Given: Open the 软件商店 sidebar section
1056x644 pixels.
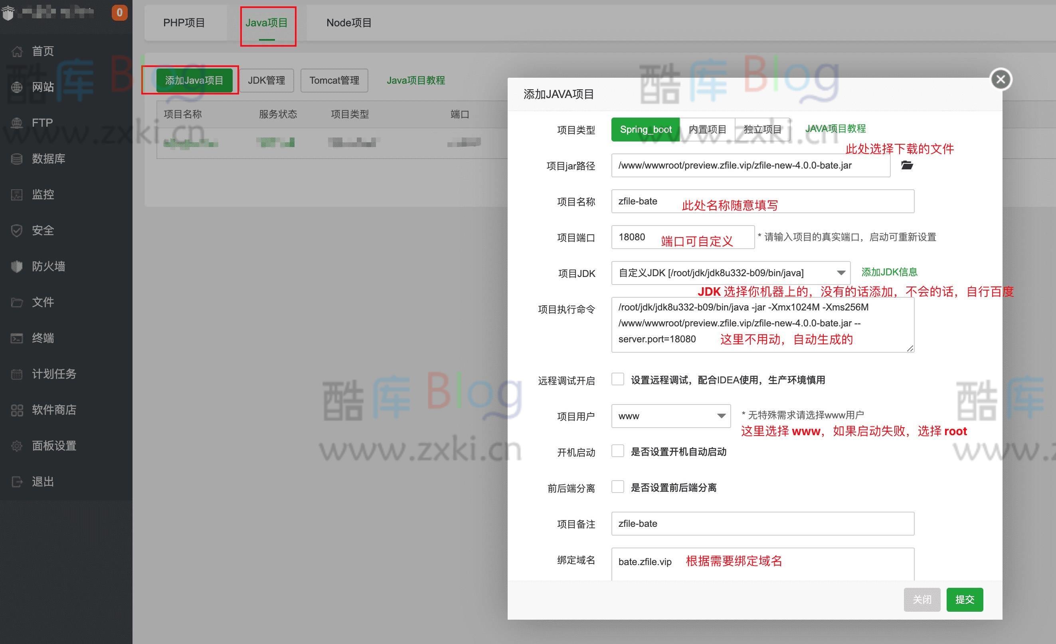Looking at the screenshot, I should (54, 410).
